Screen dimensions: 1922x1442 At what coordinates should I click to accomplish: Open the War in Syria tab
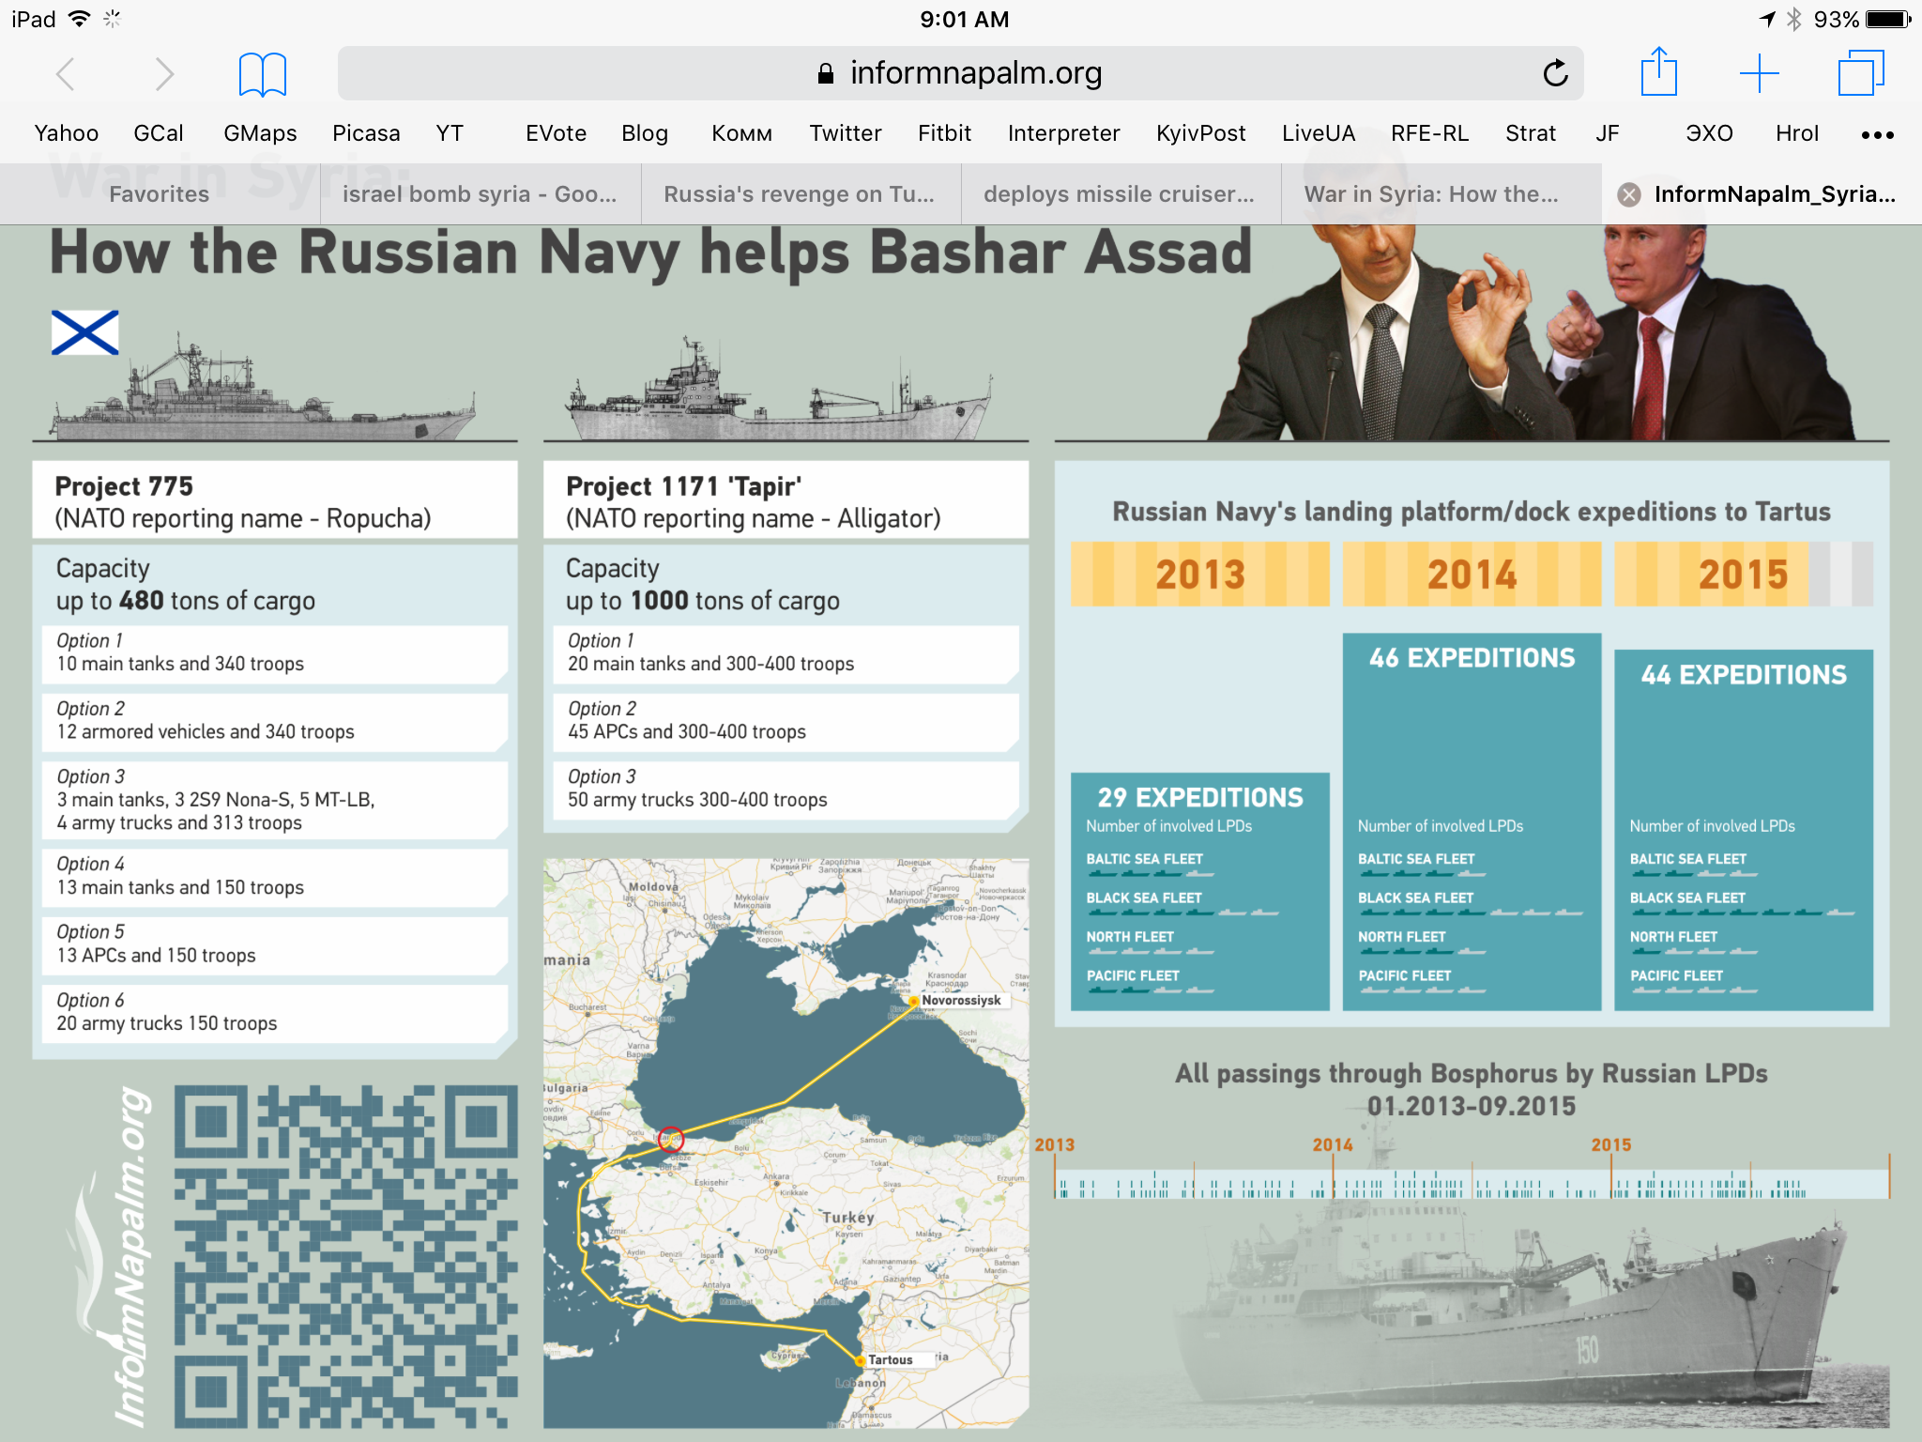point(1430,194)
